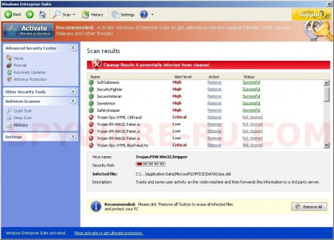This screenshot has height=240, width=334.
Task: Click Critical alert level for Trojan-Spy.HTML.Citifraud
Action: (180, 117)
